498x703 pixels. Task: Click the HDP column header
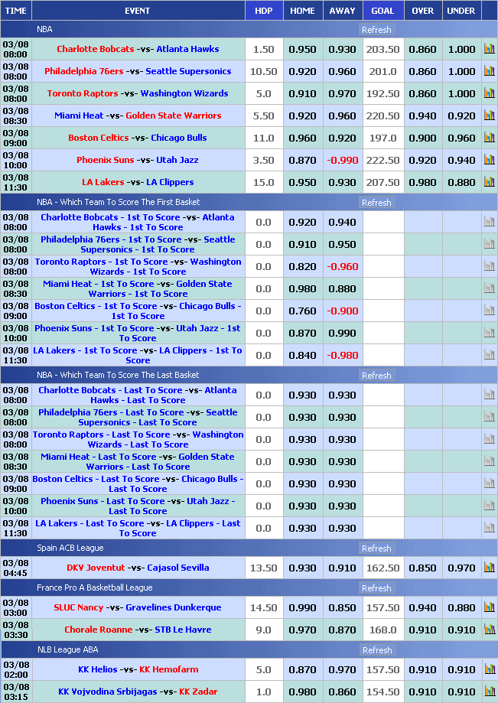click(264, 11)
